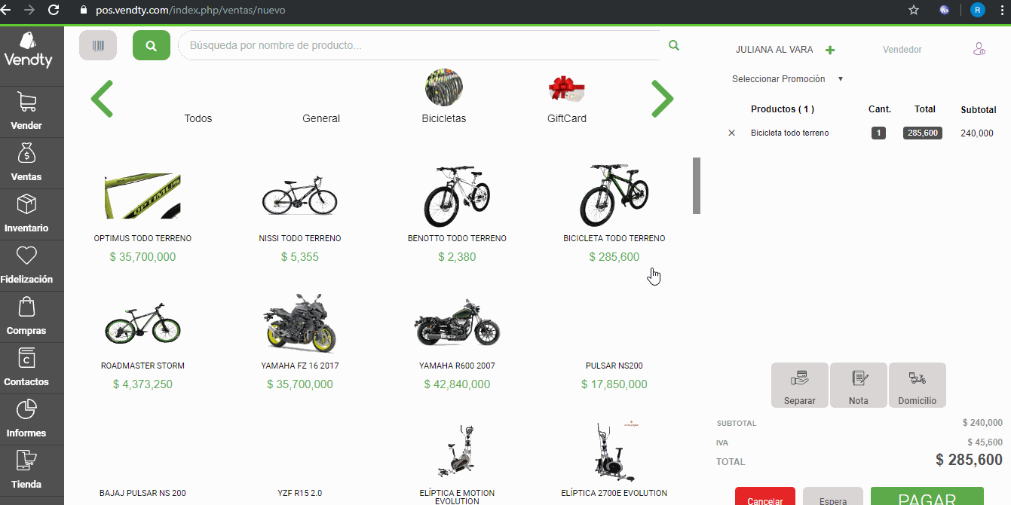
Task: Click the subtotal 240,000 in cart row
Action: pyautogui.click(x=977, y=133)
